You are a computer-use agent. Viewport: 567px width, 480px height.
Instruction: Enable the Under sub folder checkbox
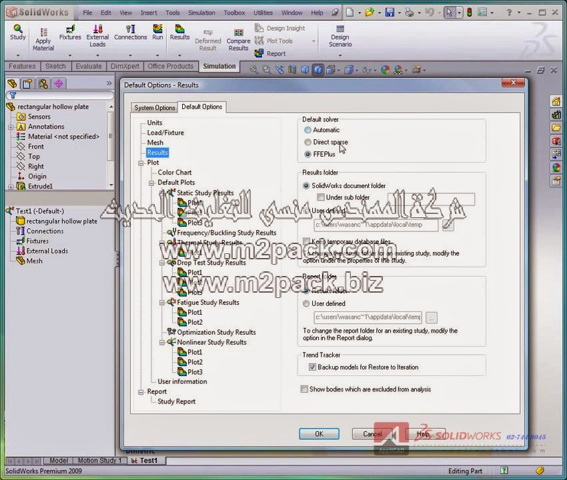320,197
